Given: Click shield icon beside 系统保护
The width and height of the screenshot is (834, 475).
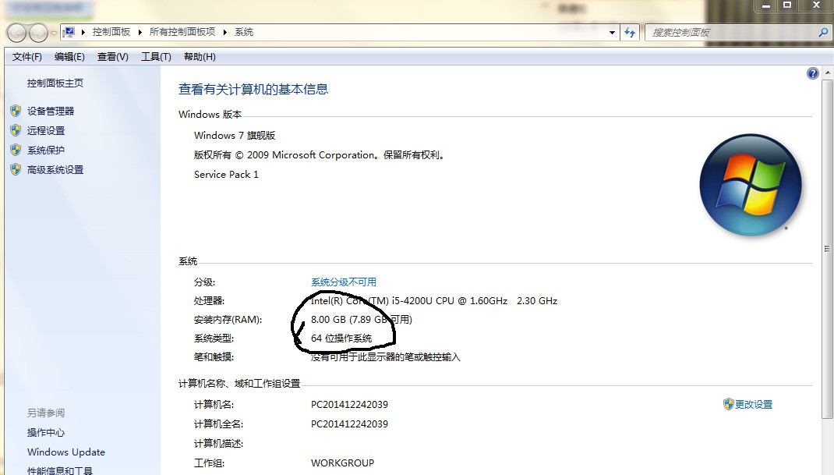Looking at the screenshot, I should [x=16, y=151].
